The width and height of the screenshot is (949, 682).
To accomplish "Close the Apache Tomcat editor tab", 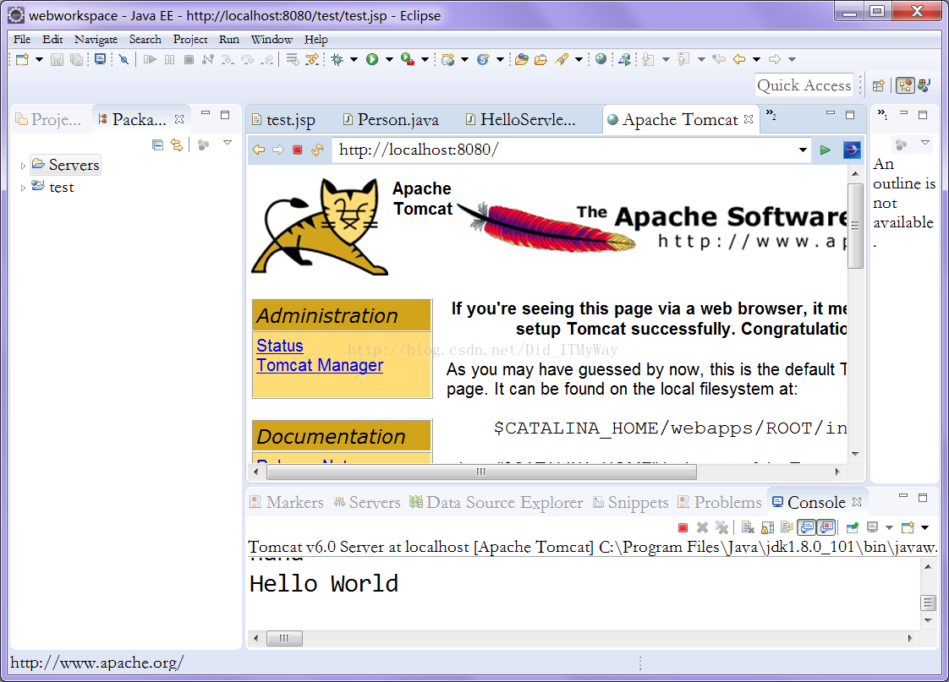I will [749, 119].
